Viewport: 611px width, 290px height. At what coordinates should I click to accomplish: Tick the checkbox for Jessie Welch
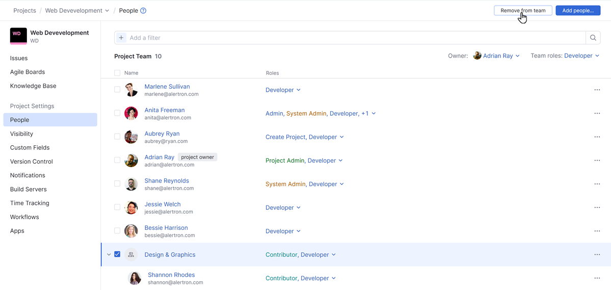(117, 207)
